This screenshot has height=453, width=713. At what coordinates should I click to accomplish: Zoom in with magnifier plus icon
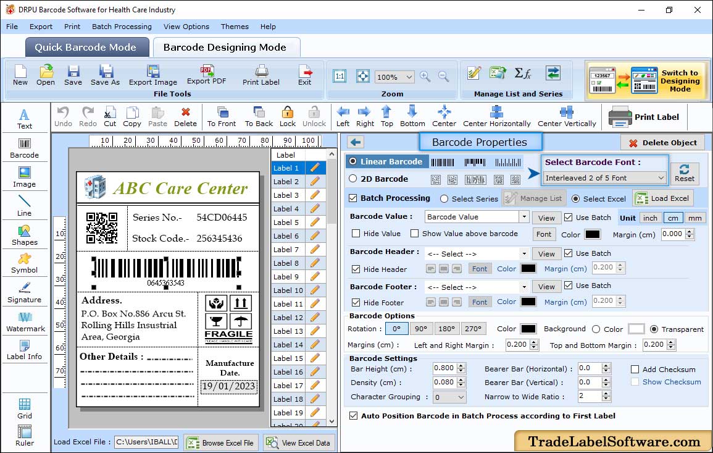425,77
